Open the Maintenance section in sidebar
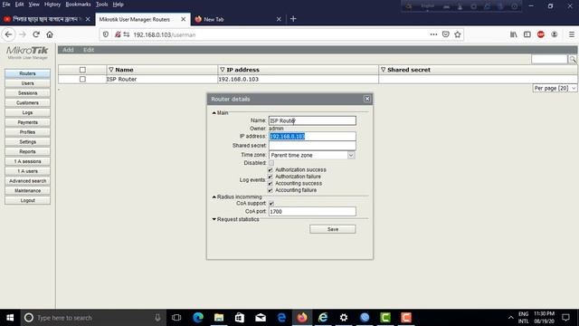The width and height of the screenshot is (579, 326). [28, 191]
